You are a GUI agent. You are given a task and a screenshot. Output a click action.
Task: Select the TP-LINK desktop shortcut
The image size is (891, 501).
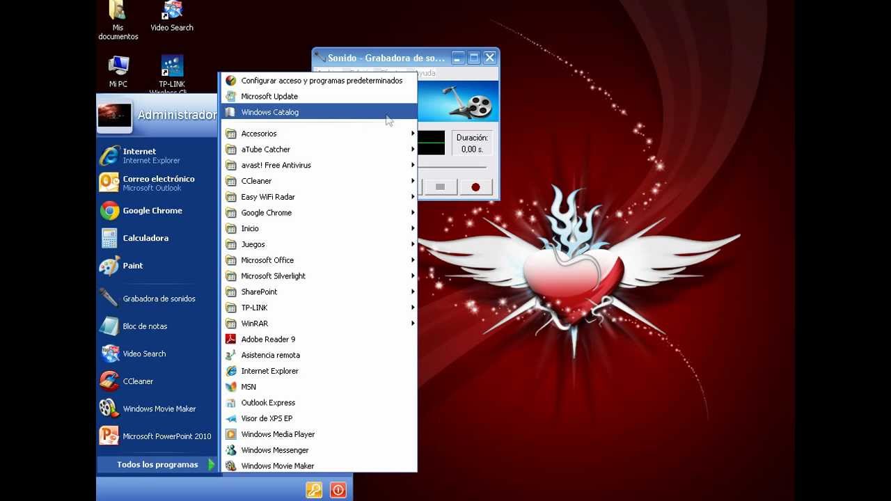[x=172, y=75]
